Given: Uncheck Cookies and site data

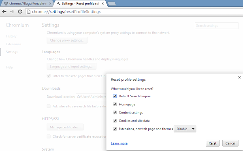Looking at the screenshot, I should point(115,121).
